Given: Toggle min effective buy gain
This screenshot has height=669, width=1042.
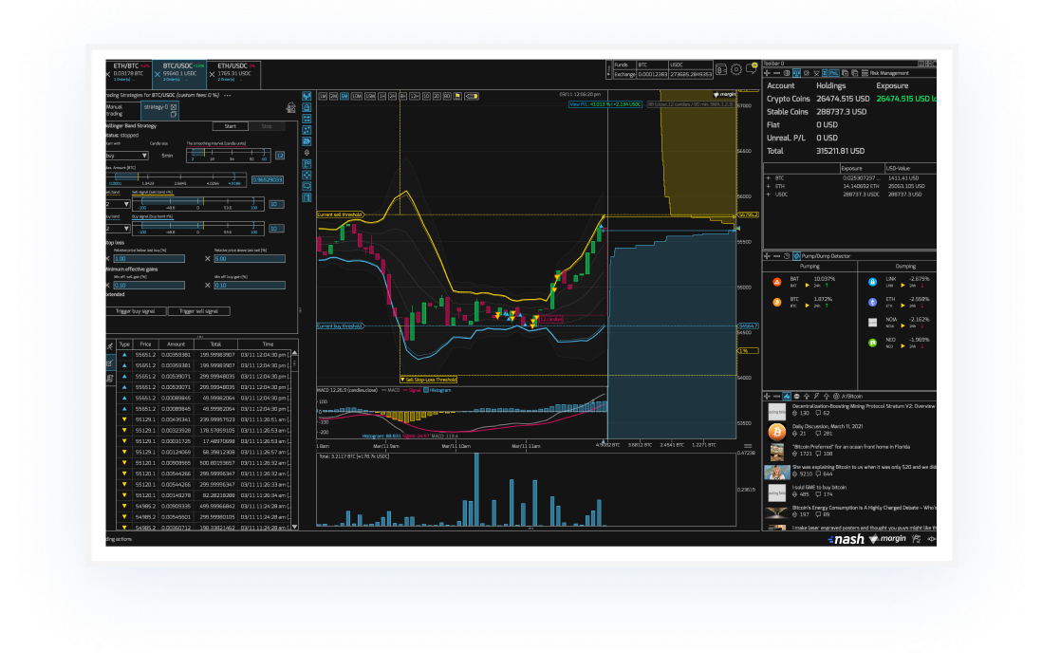Looking at the screenshot, I should (207, 285).
